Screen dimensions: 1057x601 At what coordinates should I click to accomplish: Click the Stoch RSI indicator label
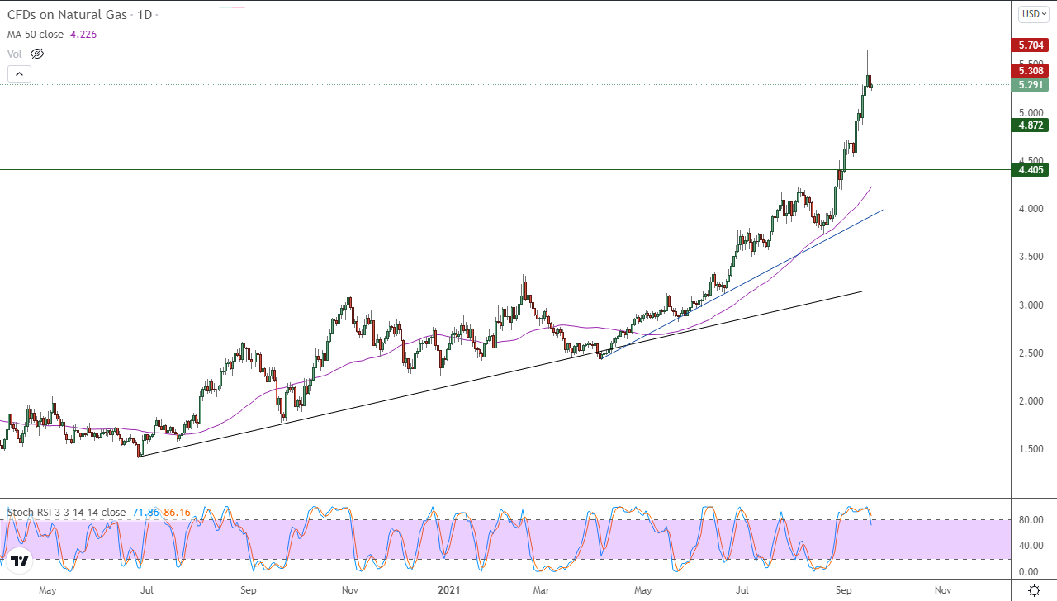click(x=66, y=513)
